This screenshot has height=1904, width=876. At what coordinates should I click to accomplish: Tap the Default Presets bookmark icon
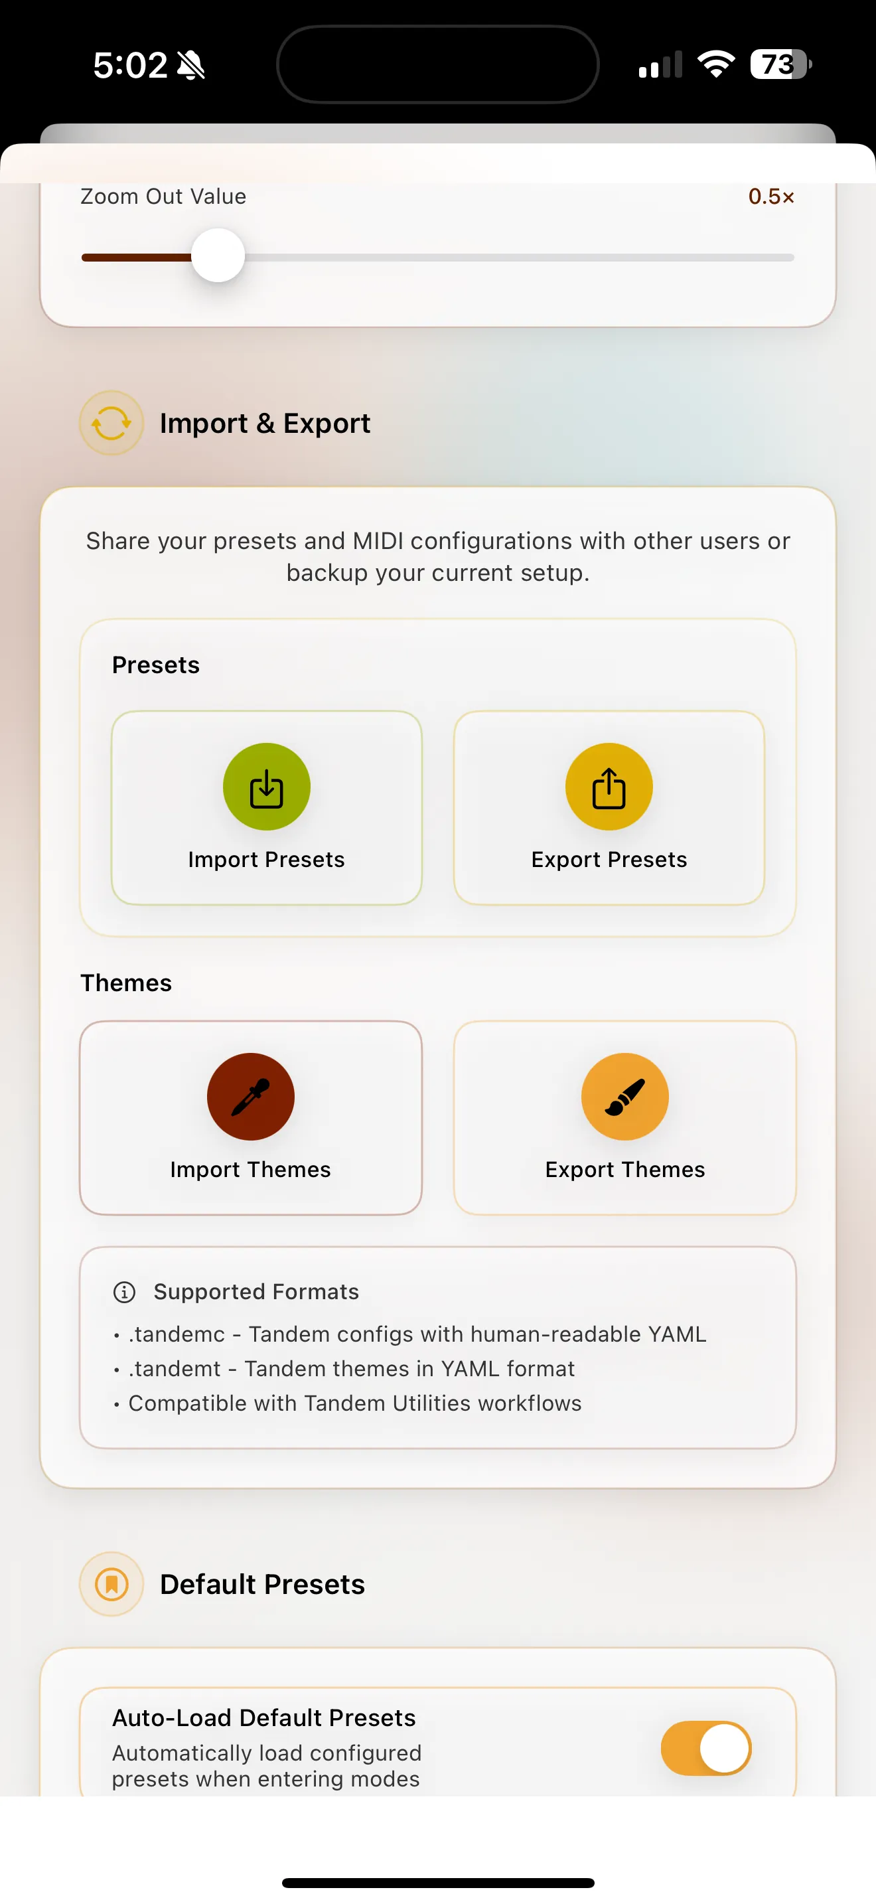point(111,1584)
